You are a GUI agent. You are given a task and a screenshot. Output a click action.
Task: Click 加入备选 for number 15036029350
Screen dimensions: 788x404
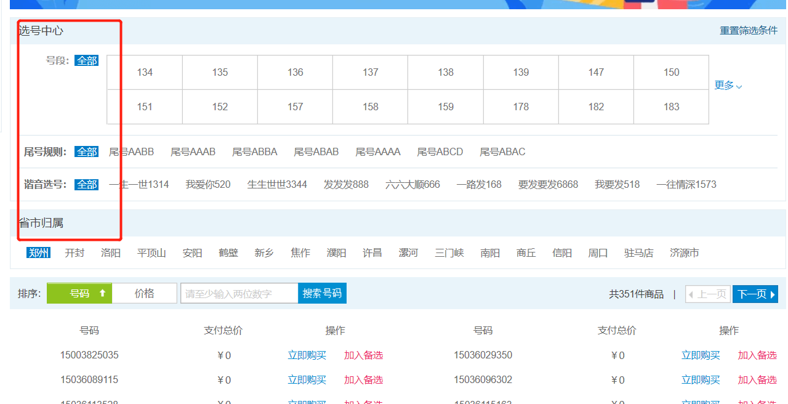pos(757,355)
